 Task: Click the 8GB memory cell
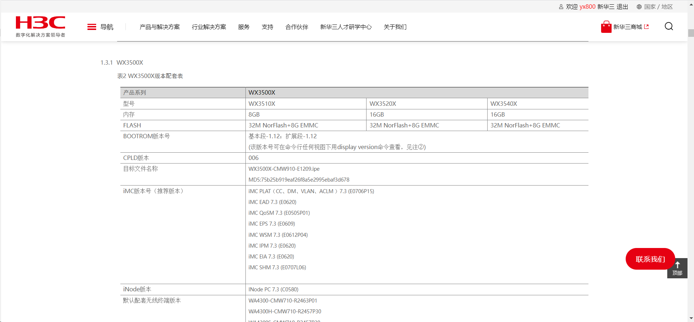(x=306, y=114)
